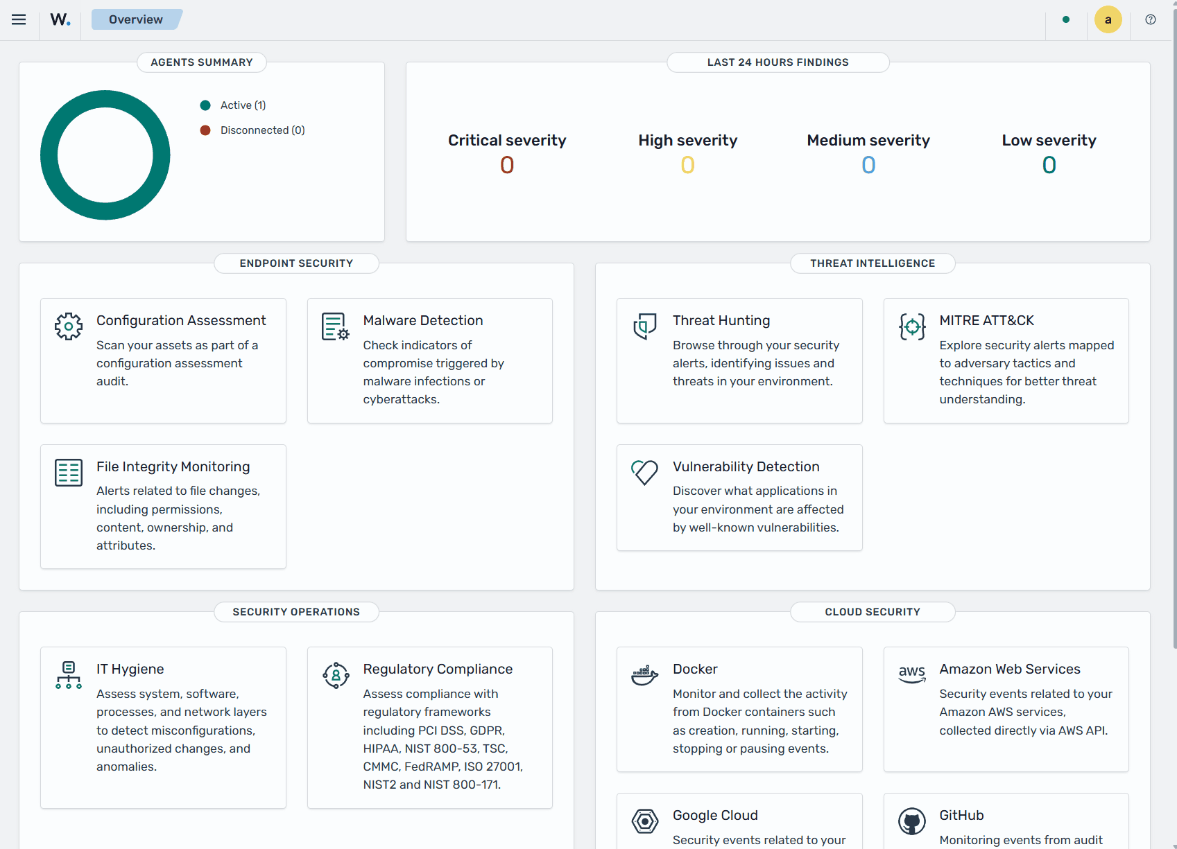Open the help question mark icon
Viewport: 1177px width, 849px height.
pos(1151,19)
